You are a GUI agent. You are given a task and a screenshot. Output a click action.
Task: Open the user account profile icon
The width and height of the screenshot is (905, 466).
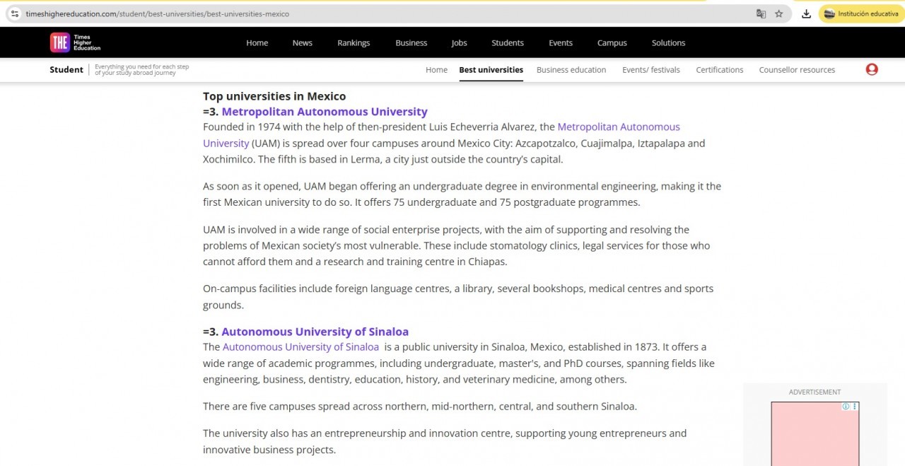(x=872, y=69)
